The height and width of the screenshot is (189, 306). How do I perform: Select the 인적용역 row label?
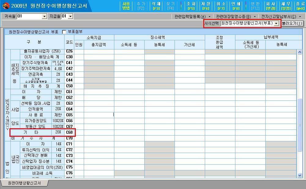point(36,109)
